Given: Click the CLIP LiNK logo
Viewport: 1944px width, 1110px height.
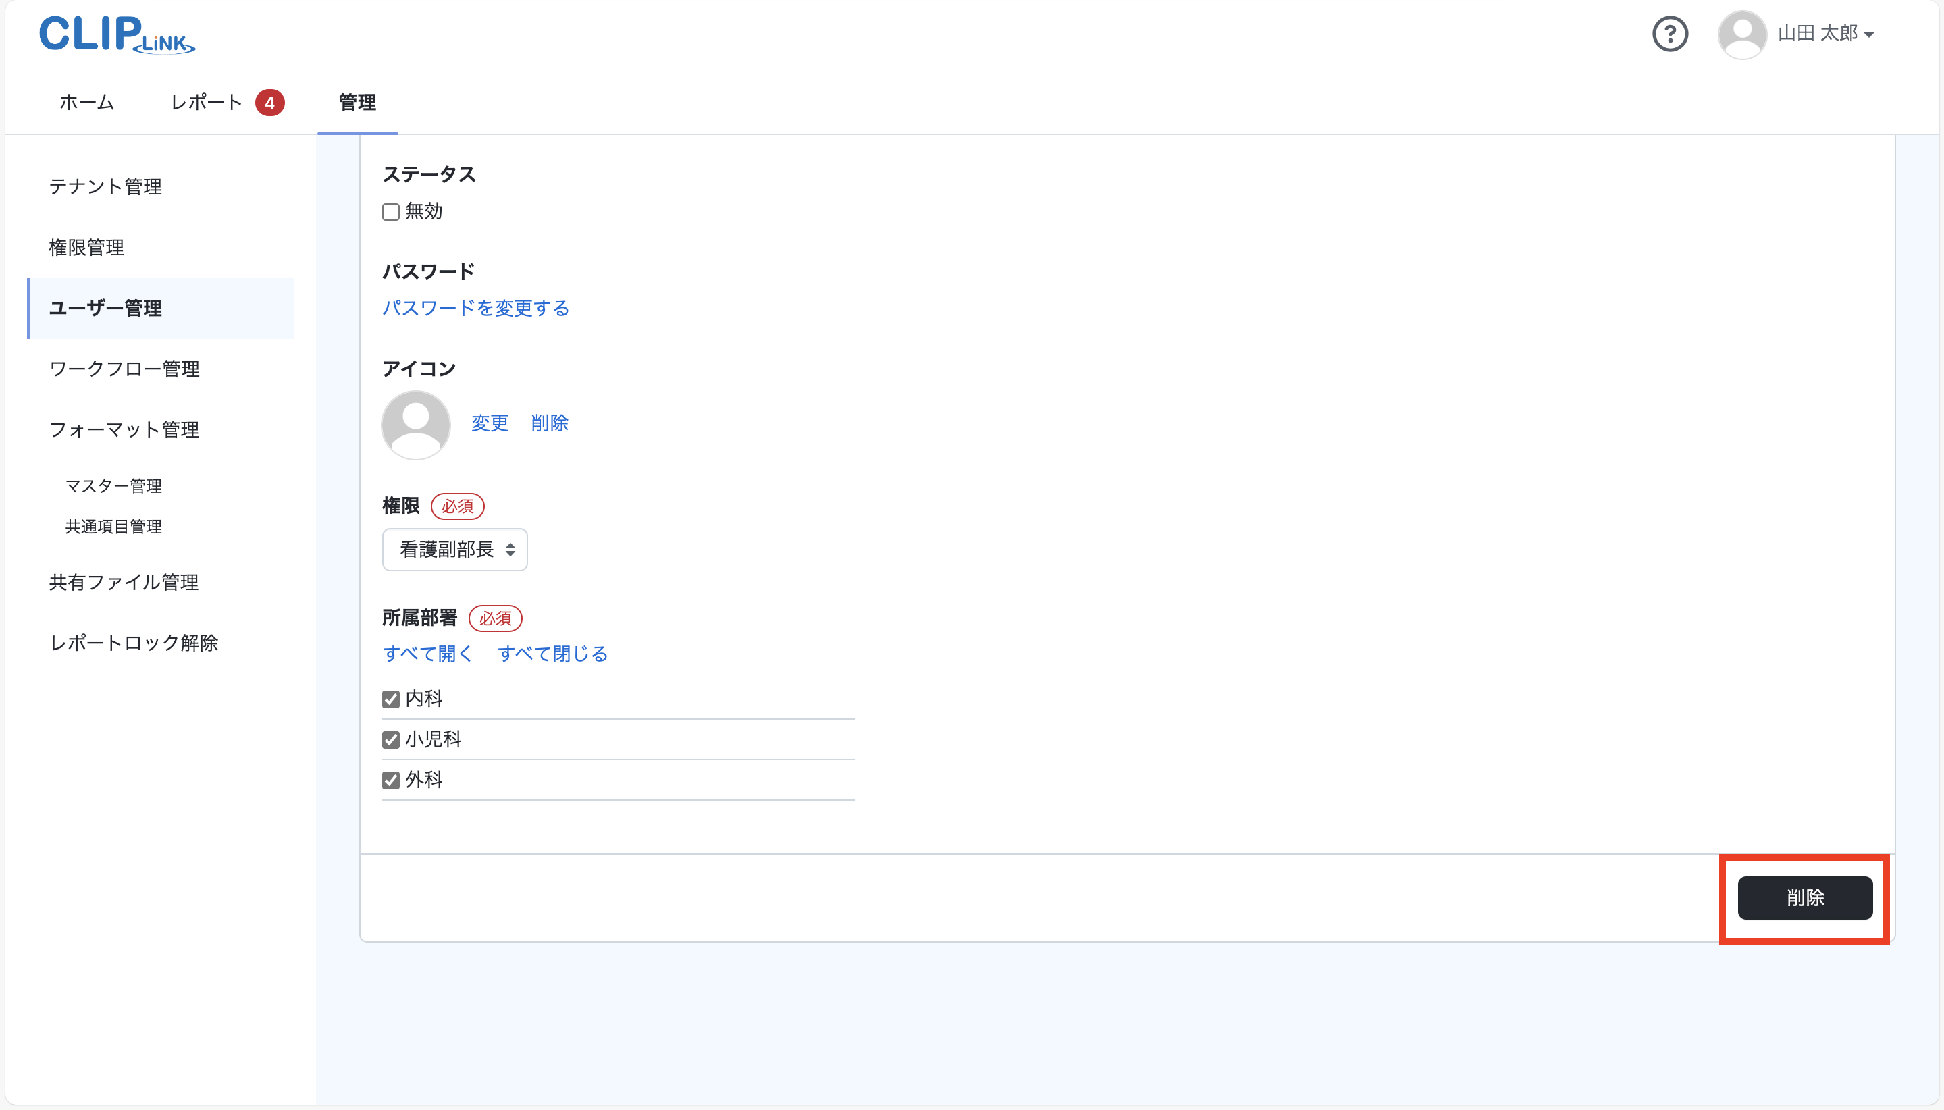Looking at the screenshot, I should [x=117, y=35].
